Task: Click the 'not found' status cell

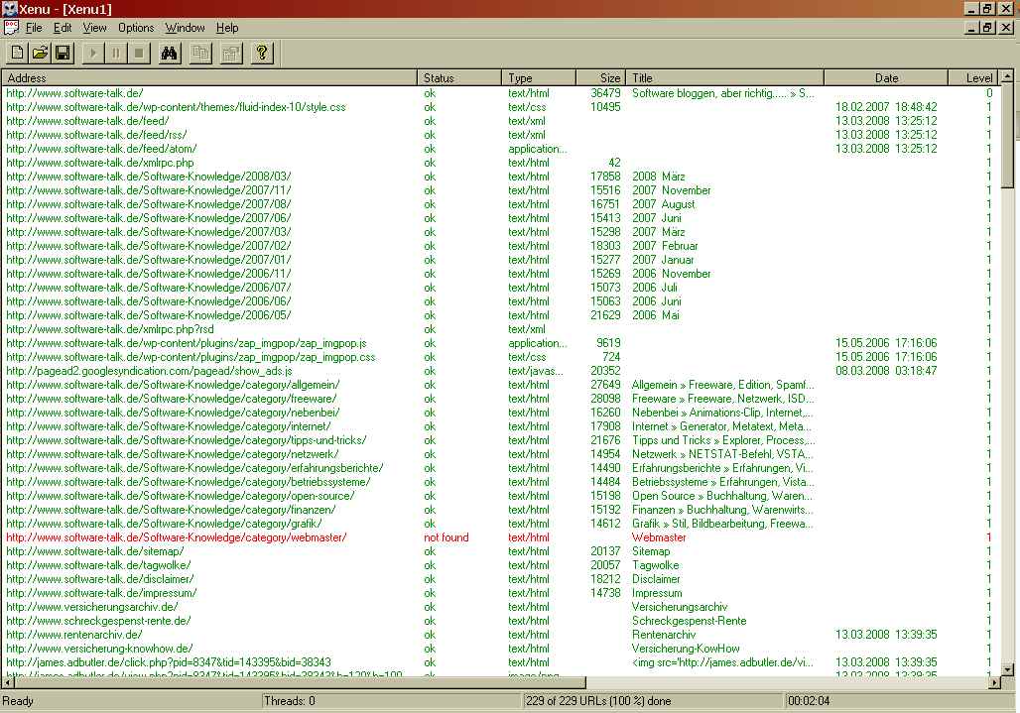Action: (446, 537)
